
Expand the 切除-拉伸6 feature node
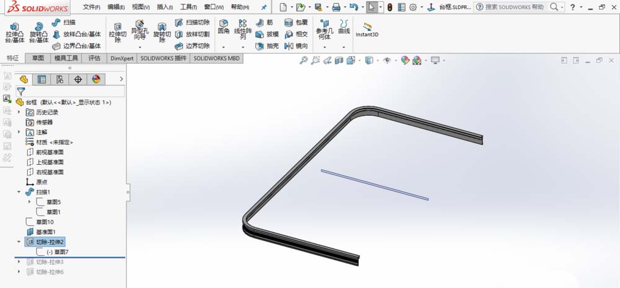[x=19, y=272]
